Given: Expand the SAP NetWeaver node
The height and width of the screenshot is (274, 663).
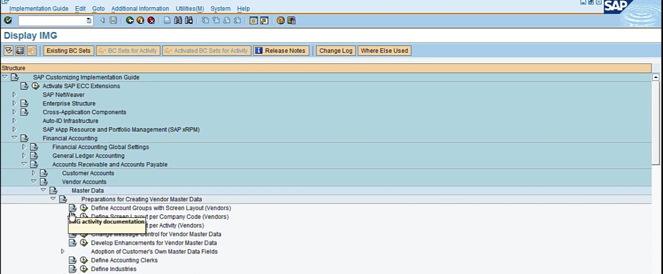Looking at the screenshot, I should coord(14,95).
